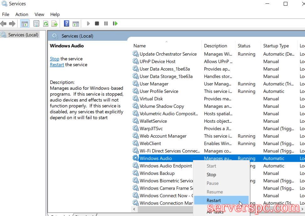Screen dimensions: 305x216
Task: Select Stop in the context menu
Action: (211, 175)
